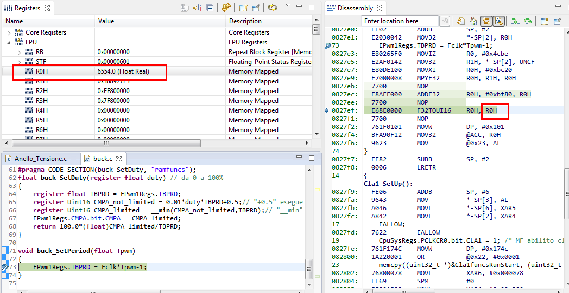This screenshot has height=293, width=569.
Task: Maximize the Registers panel
Action: point(311,8)
